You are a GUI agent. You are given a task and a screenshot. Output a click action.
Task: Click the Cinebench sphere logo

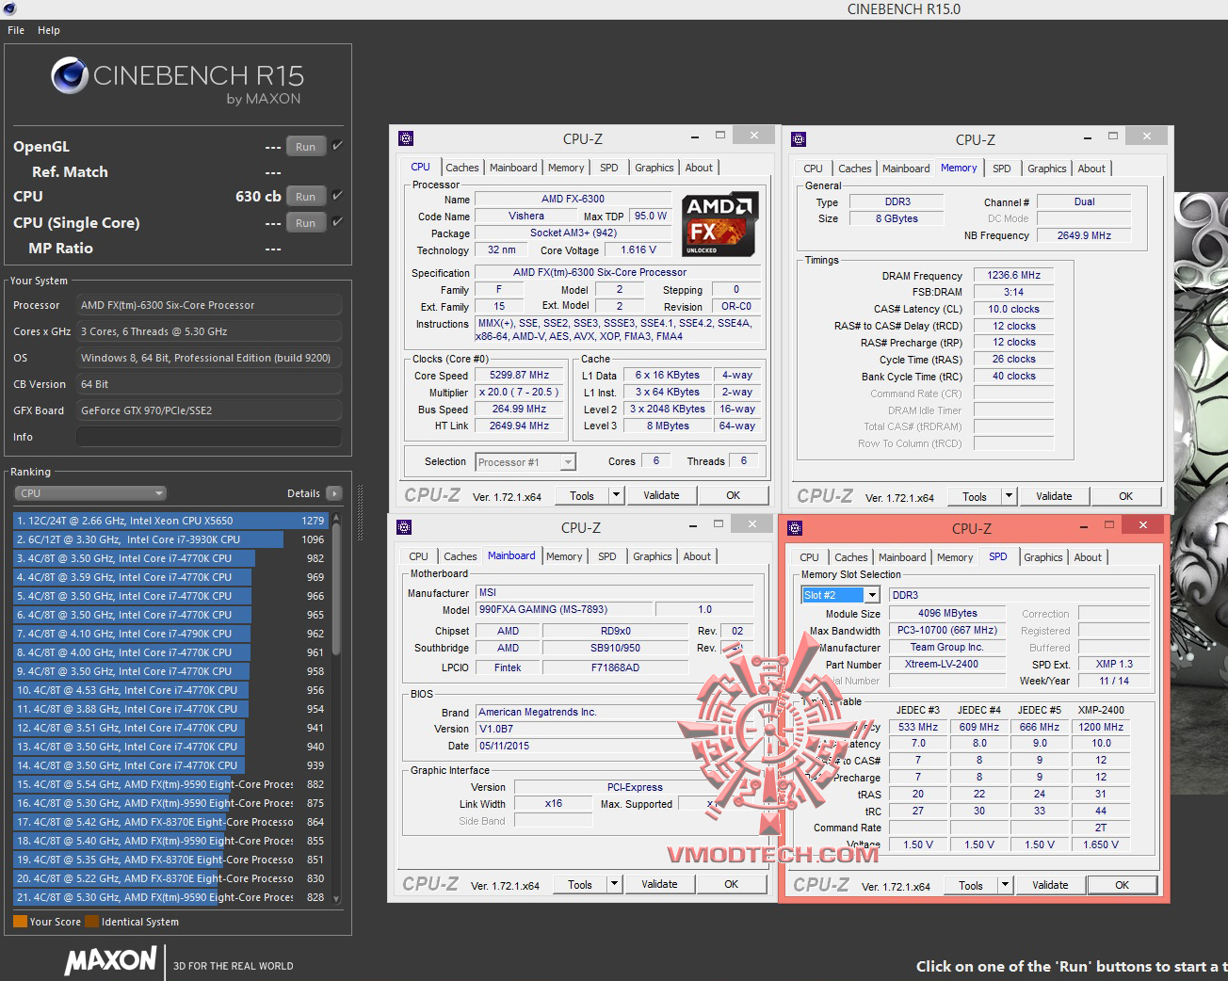70,76
